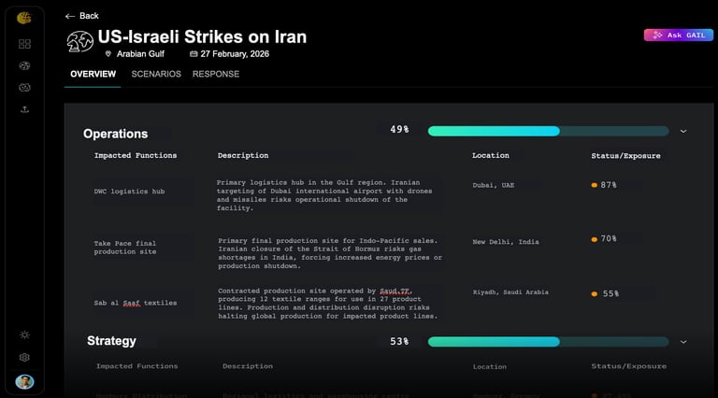Select the globe icon in sidebar
The height and width of the screenshot is (398, 718).
coord(24,65)
